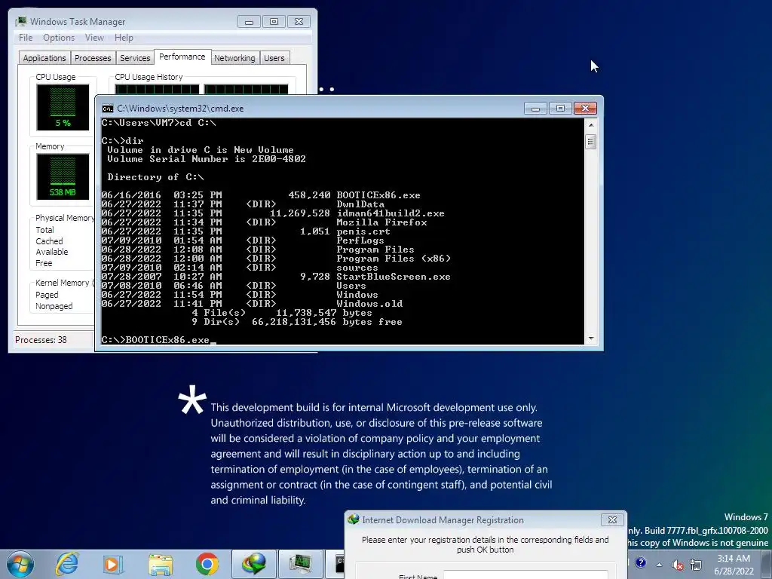Close the cmd.exe window
Viewport: 772px width, 579px height.
pos(585,109)
